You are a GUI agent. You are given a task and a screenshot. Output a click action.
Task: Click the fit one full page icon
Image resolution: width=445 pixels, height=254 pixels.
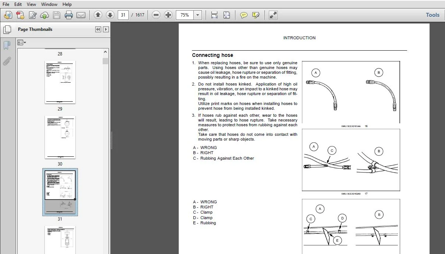(227, 15)
